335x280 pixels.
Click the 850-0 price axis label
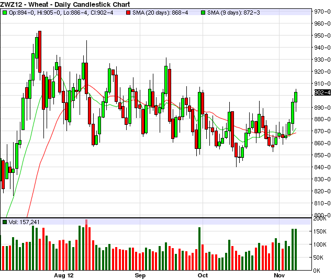(322, 155)
